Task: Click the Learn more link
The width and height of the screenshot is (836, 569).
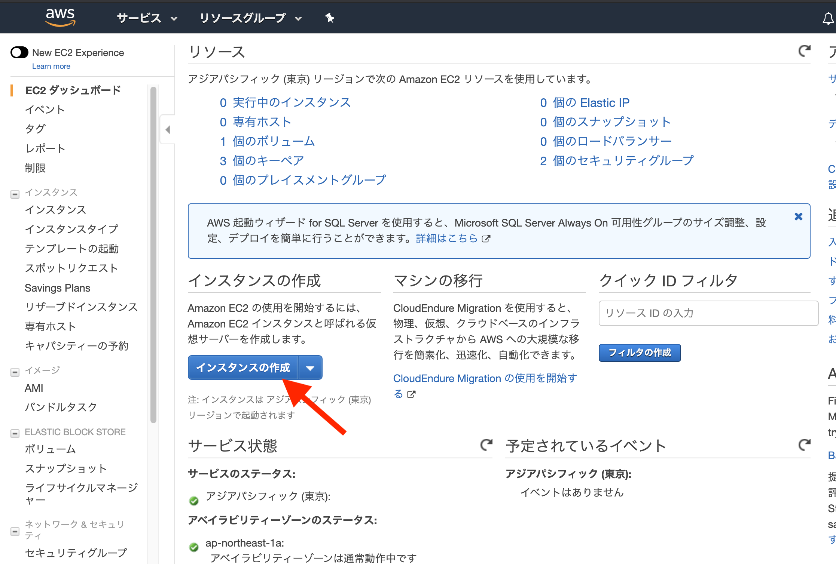Action: pos(51,66)
